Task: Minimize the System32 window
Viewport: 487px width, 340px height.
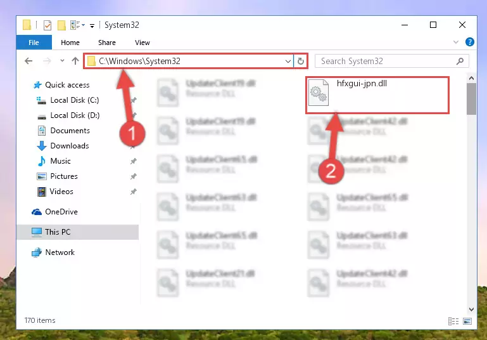Action: 405,25
